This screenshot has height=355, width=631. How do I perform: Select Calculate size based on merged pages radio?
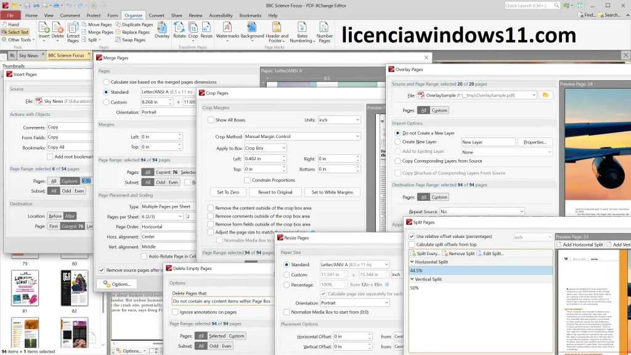pos(106,82)
